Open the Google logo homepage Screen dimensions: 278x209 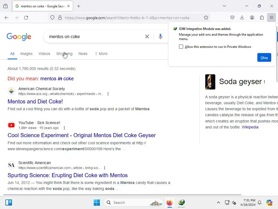click(19, 37)
